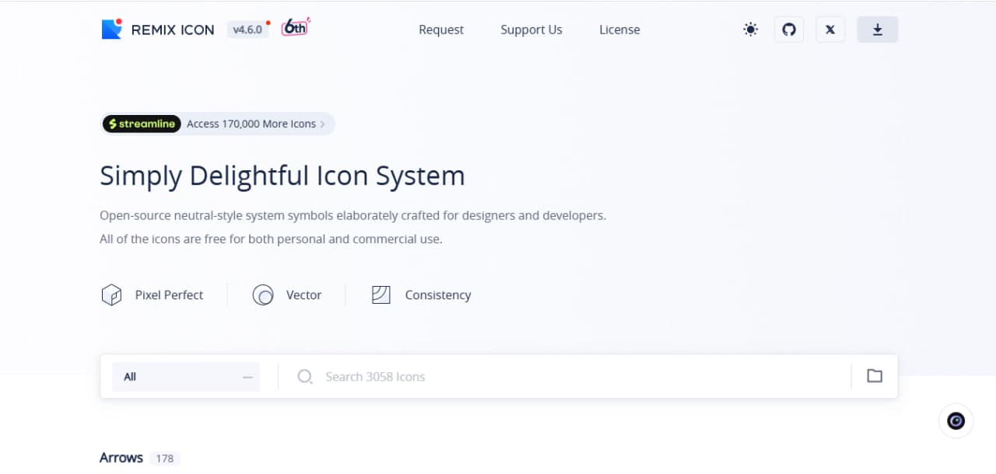The width and height of the screenshot is (996, 474).
Task: Toggle the light/dark theme sun icon
Action: click(x=750, y=30)
